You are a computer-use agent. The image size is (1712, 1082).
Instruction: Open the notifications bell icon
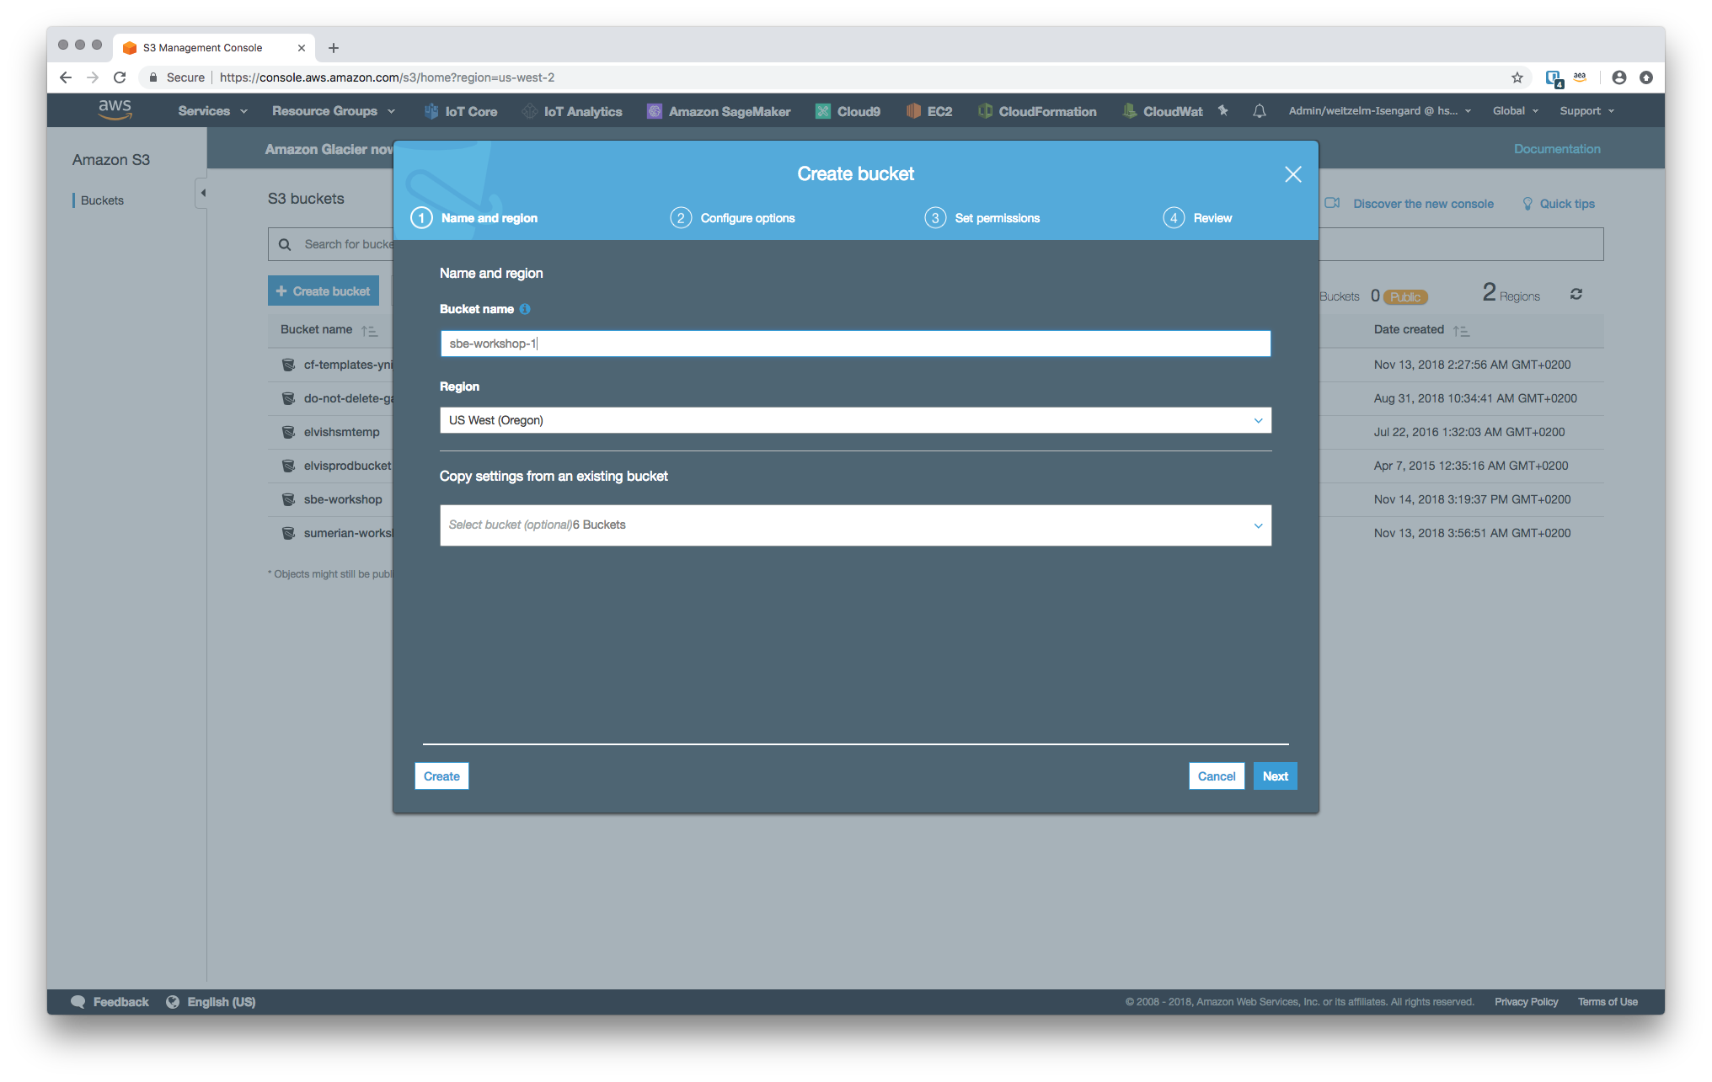(1259, 111)
